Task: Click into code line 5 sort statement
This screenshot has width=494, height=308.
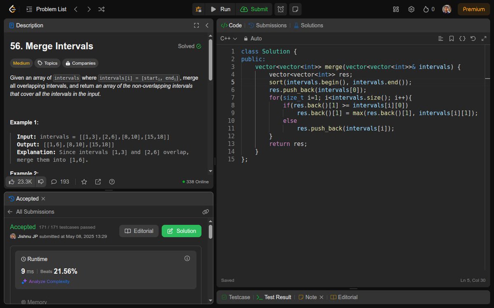Action: pyautogui.click(x=340, y=82)
